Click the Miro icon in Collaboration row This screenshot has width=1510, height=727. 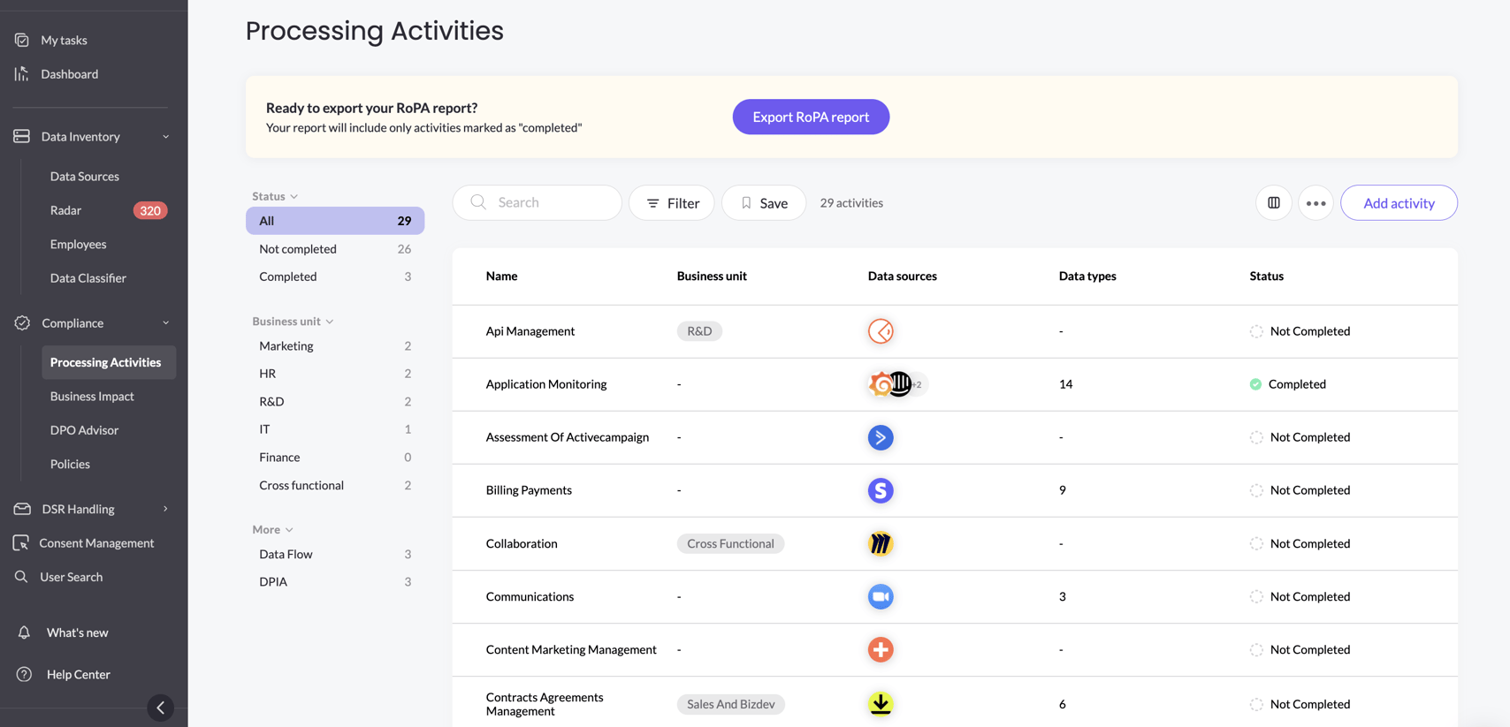pyautogui.click(x=880, y=543)
